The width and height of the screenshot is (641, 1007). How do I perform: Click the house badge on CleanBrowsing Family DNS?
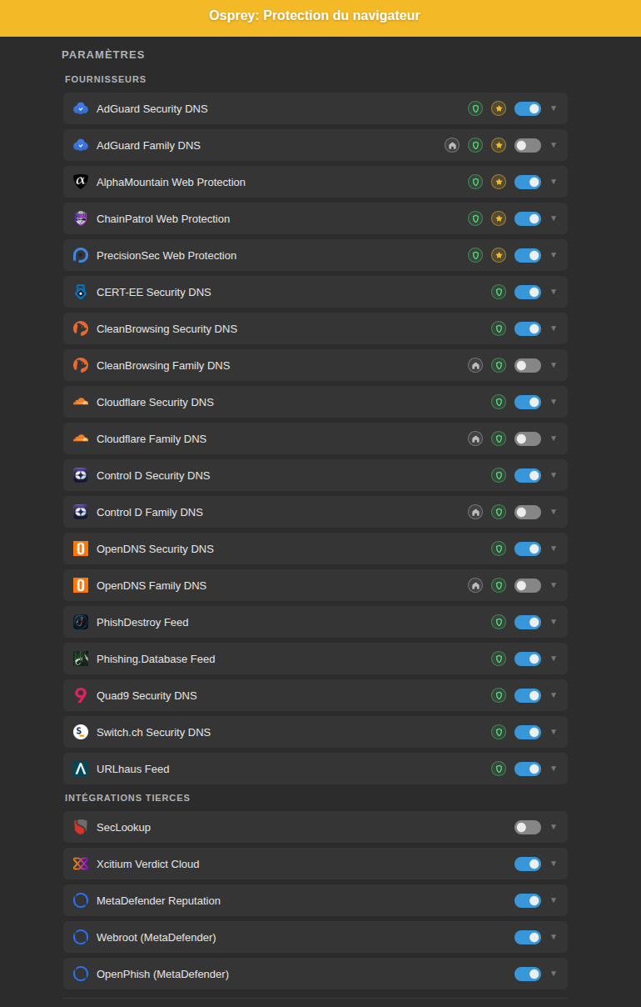(475, 365)
